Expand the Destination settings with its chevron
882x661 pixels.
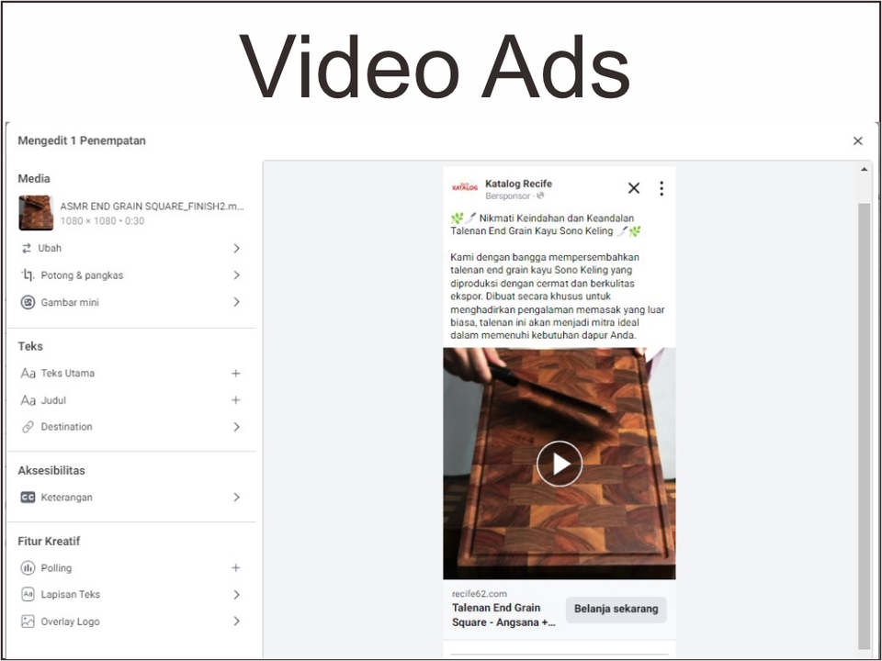coord(236,426)
